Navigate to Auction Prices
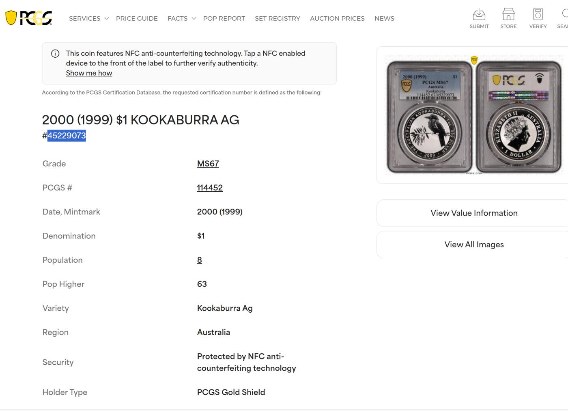 point(337,19)
